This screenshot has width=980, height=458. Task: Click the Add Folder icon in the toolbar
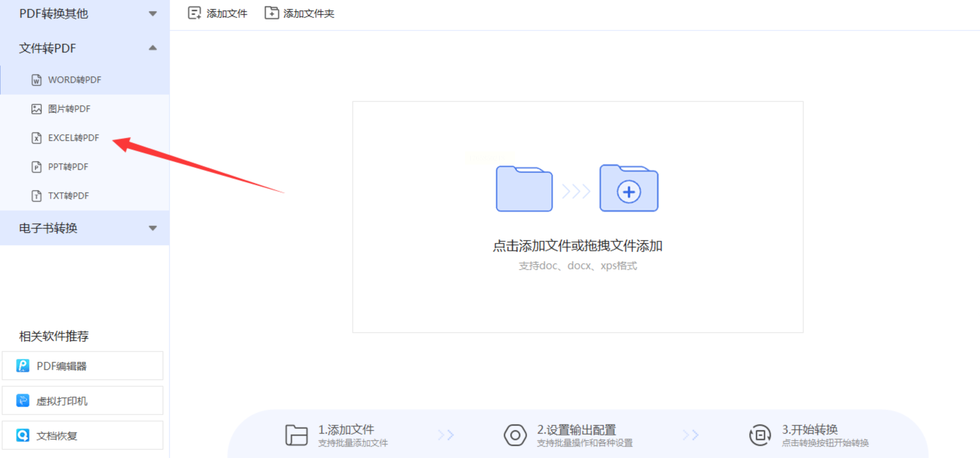point(271,13)
